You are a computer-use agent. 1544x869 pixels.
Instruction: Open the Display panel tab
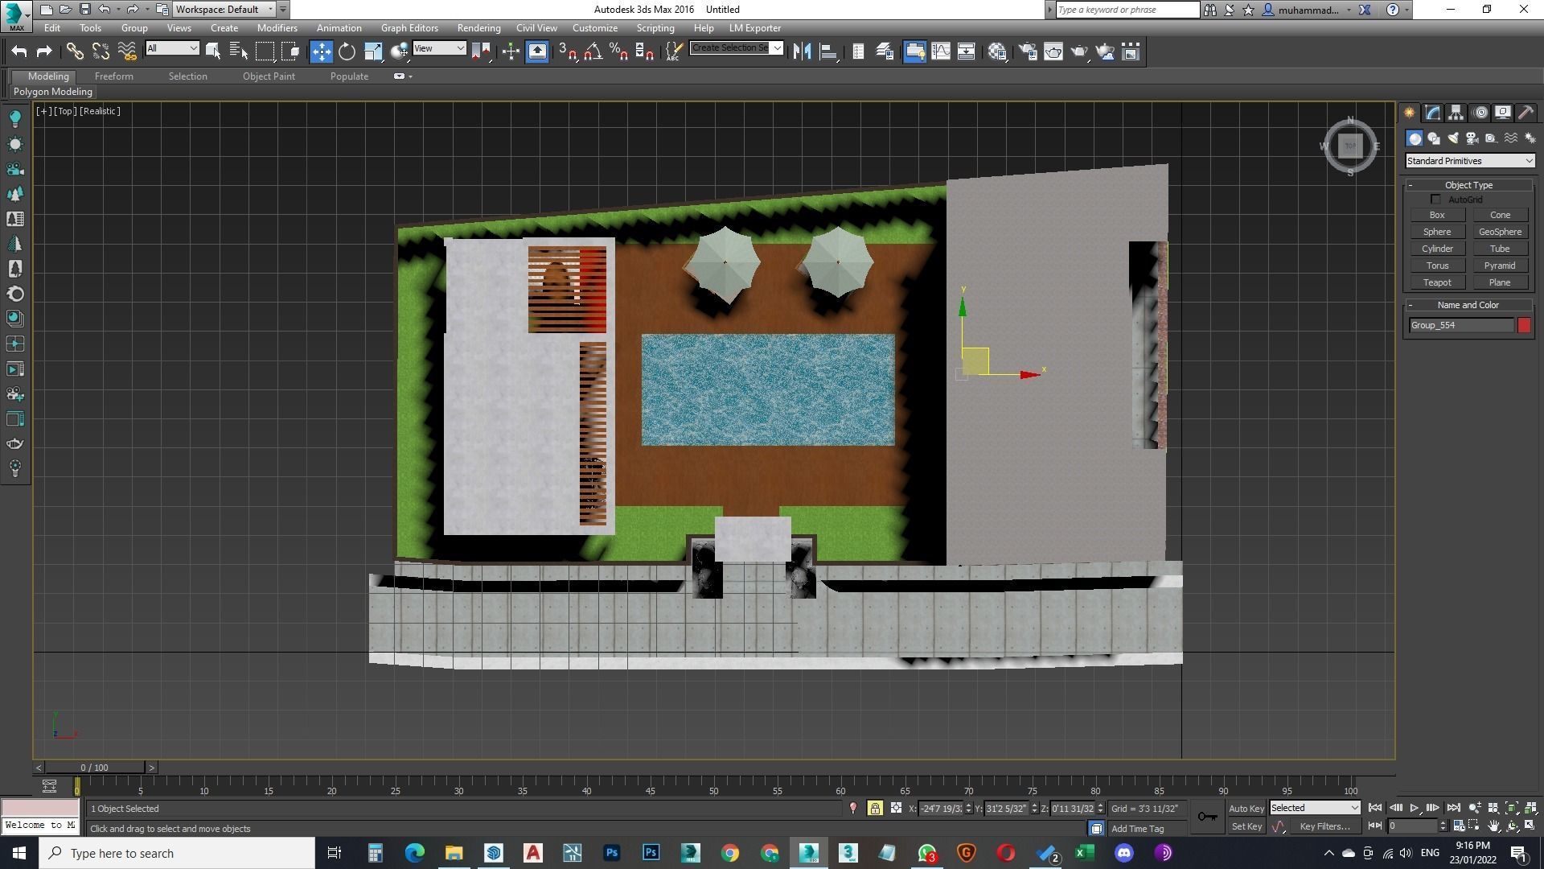pyautogui.click(x=1502, y=113)
